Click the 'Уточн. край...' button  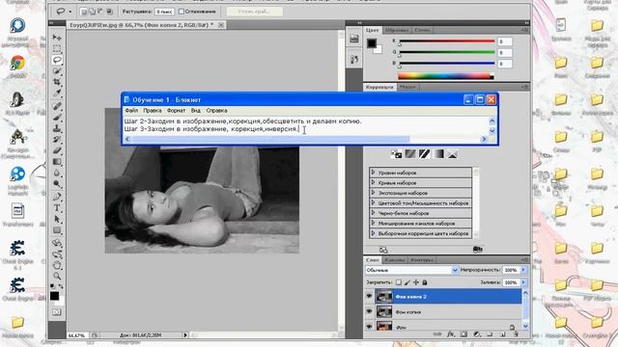[x=255, y=12]
